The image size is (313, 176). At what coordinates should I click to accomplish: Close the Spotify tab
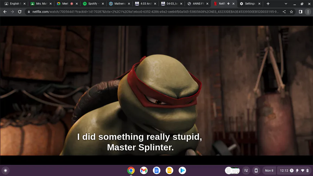point(103,3)
